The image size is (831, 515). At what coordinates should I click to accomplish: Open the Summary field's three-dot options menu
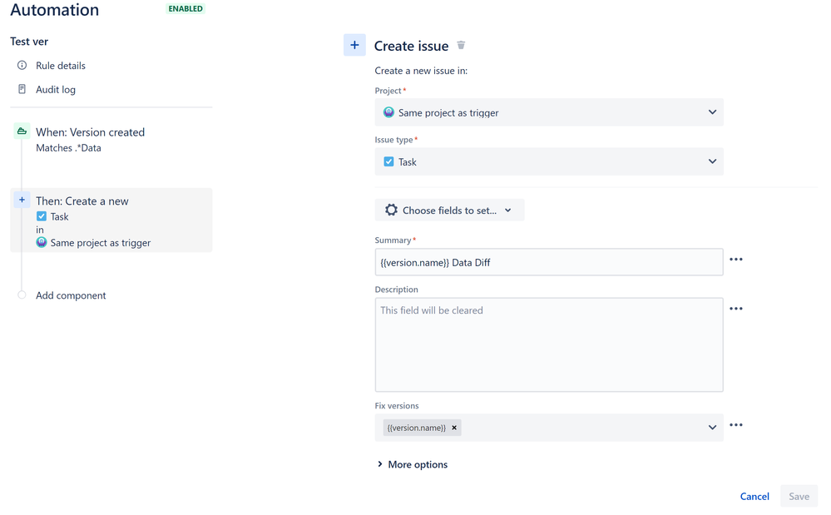click(x=735, y=260)
